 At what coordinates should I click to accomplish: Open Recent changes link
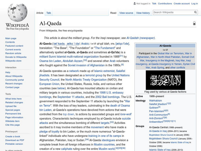[x=14, y=84]
